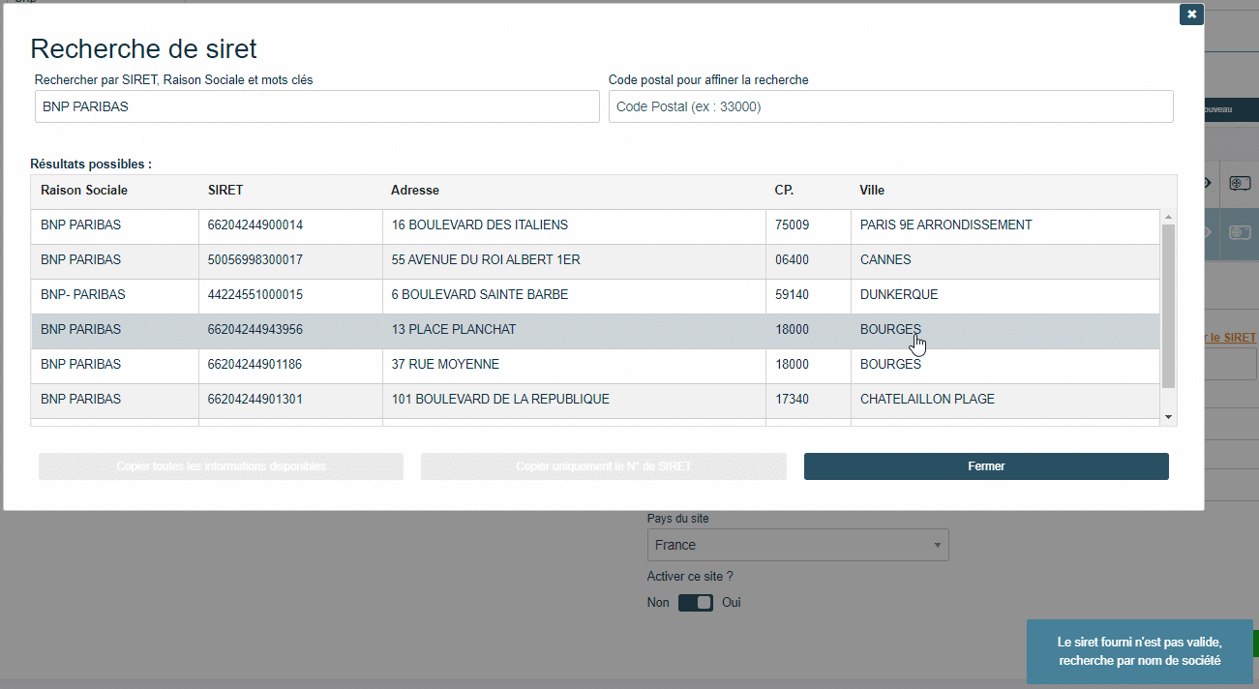1259x689 pixels.
Task: Click the SIRET column header
Action: (225, 191)
